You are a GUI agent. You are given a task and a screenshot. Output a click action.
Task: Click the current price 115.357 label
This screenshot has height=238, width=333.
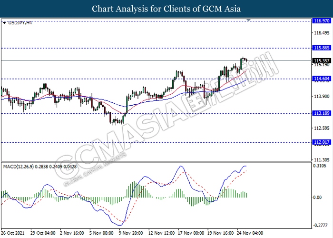point(322,61)
